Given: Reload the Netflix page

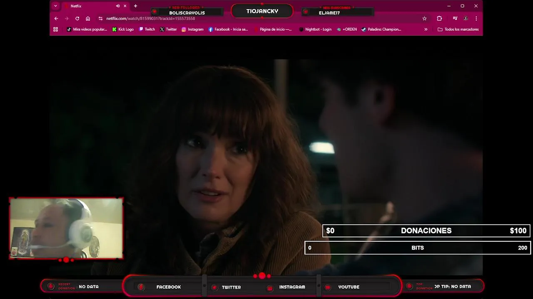Looking at the screenshot, I should pyautogui.click(x=77, y=18).
